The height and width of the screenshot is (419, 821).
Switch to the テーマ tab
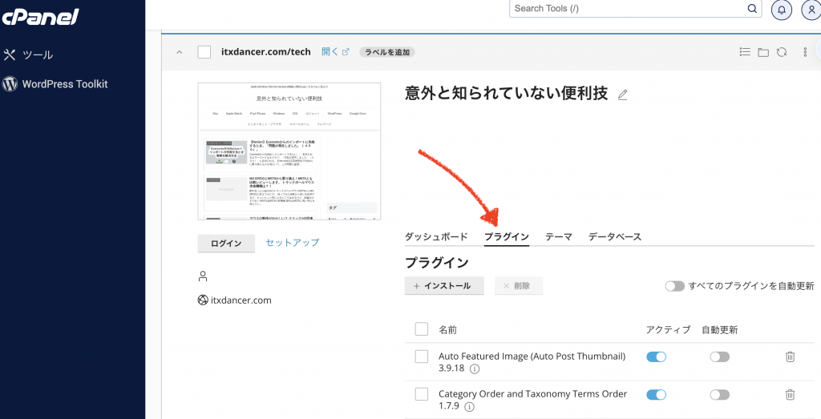(x=558, y=236)
